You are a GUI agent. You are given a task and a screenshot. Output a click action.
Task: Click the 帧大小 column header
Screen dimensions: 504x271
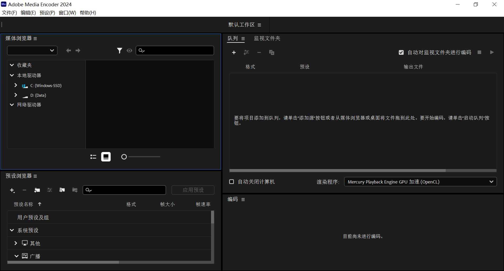[x=167, y=204]
